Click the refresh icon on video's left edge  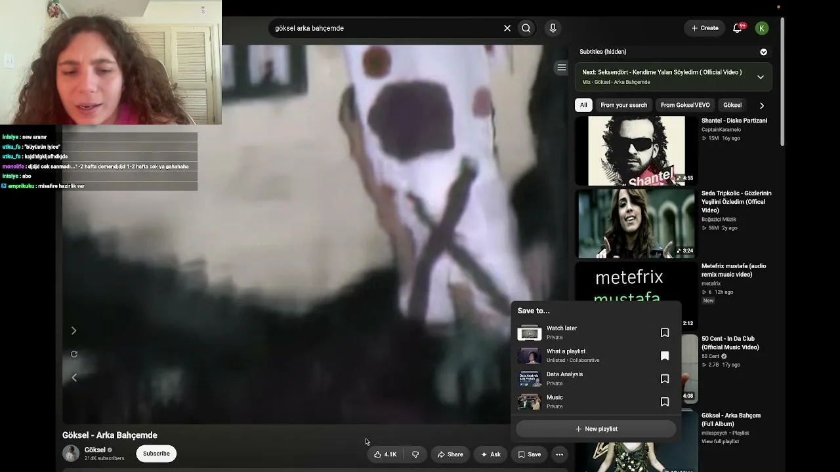[x=74, y=354]
